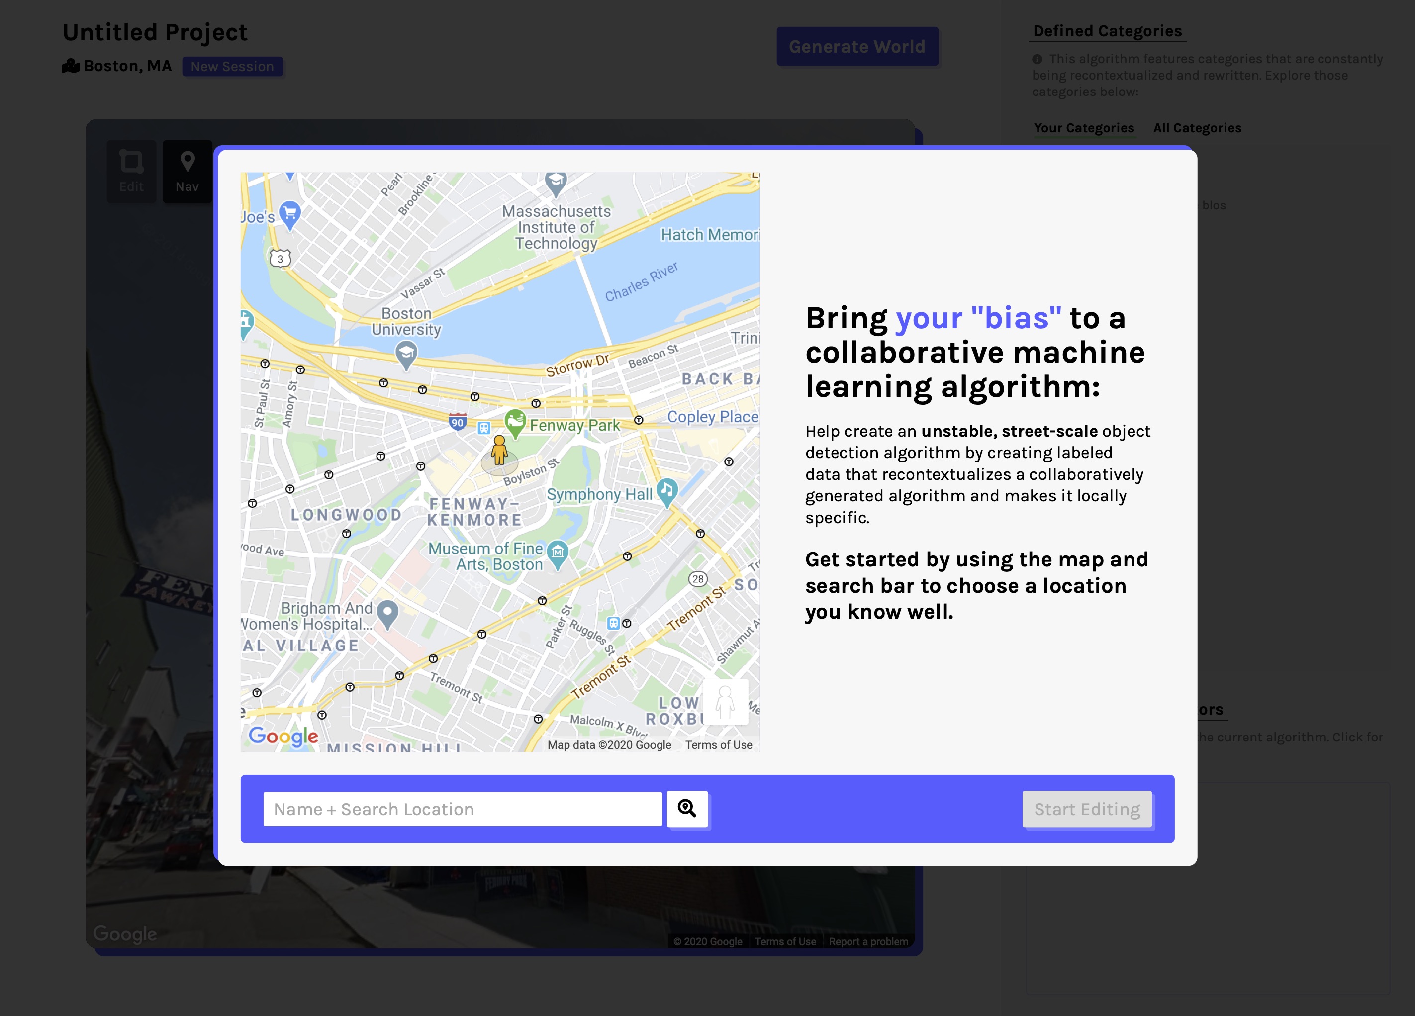This screenshot has height=1016, width=1415.
Task: Click the Street View Pegman control
Action: [725, 702]
